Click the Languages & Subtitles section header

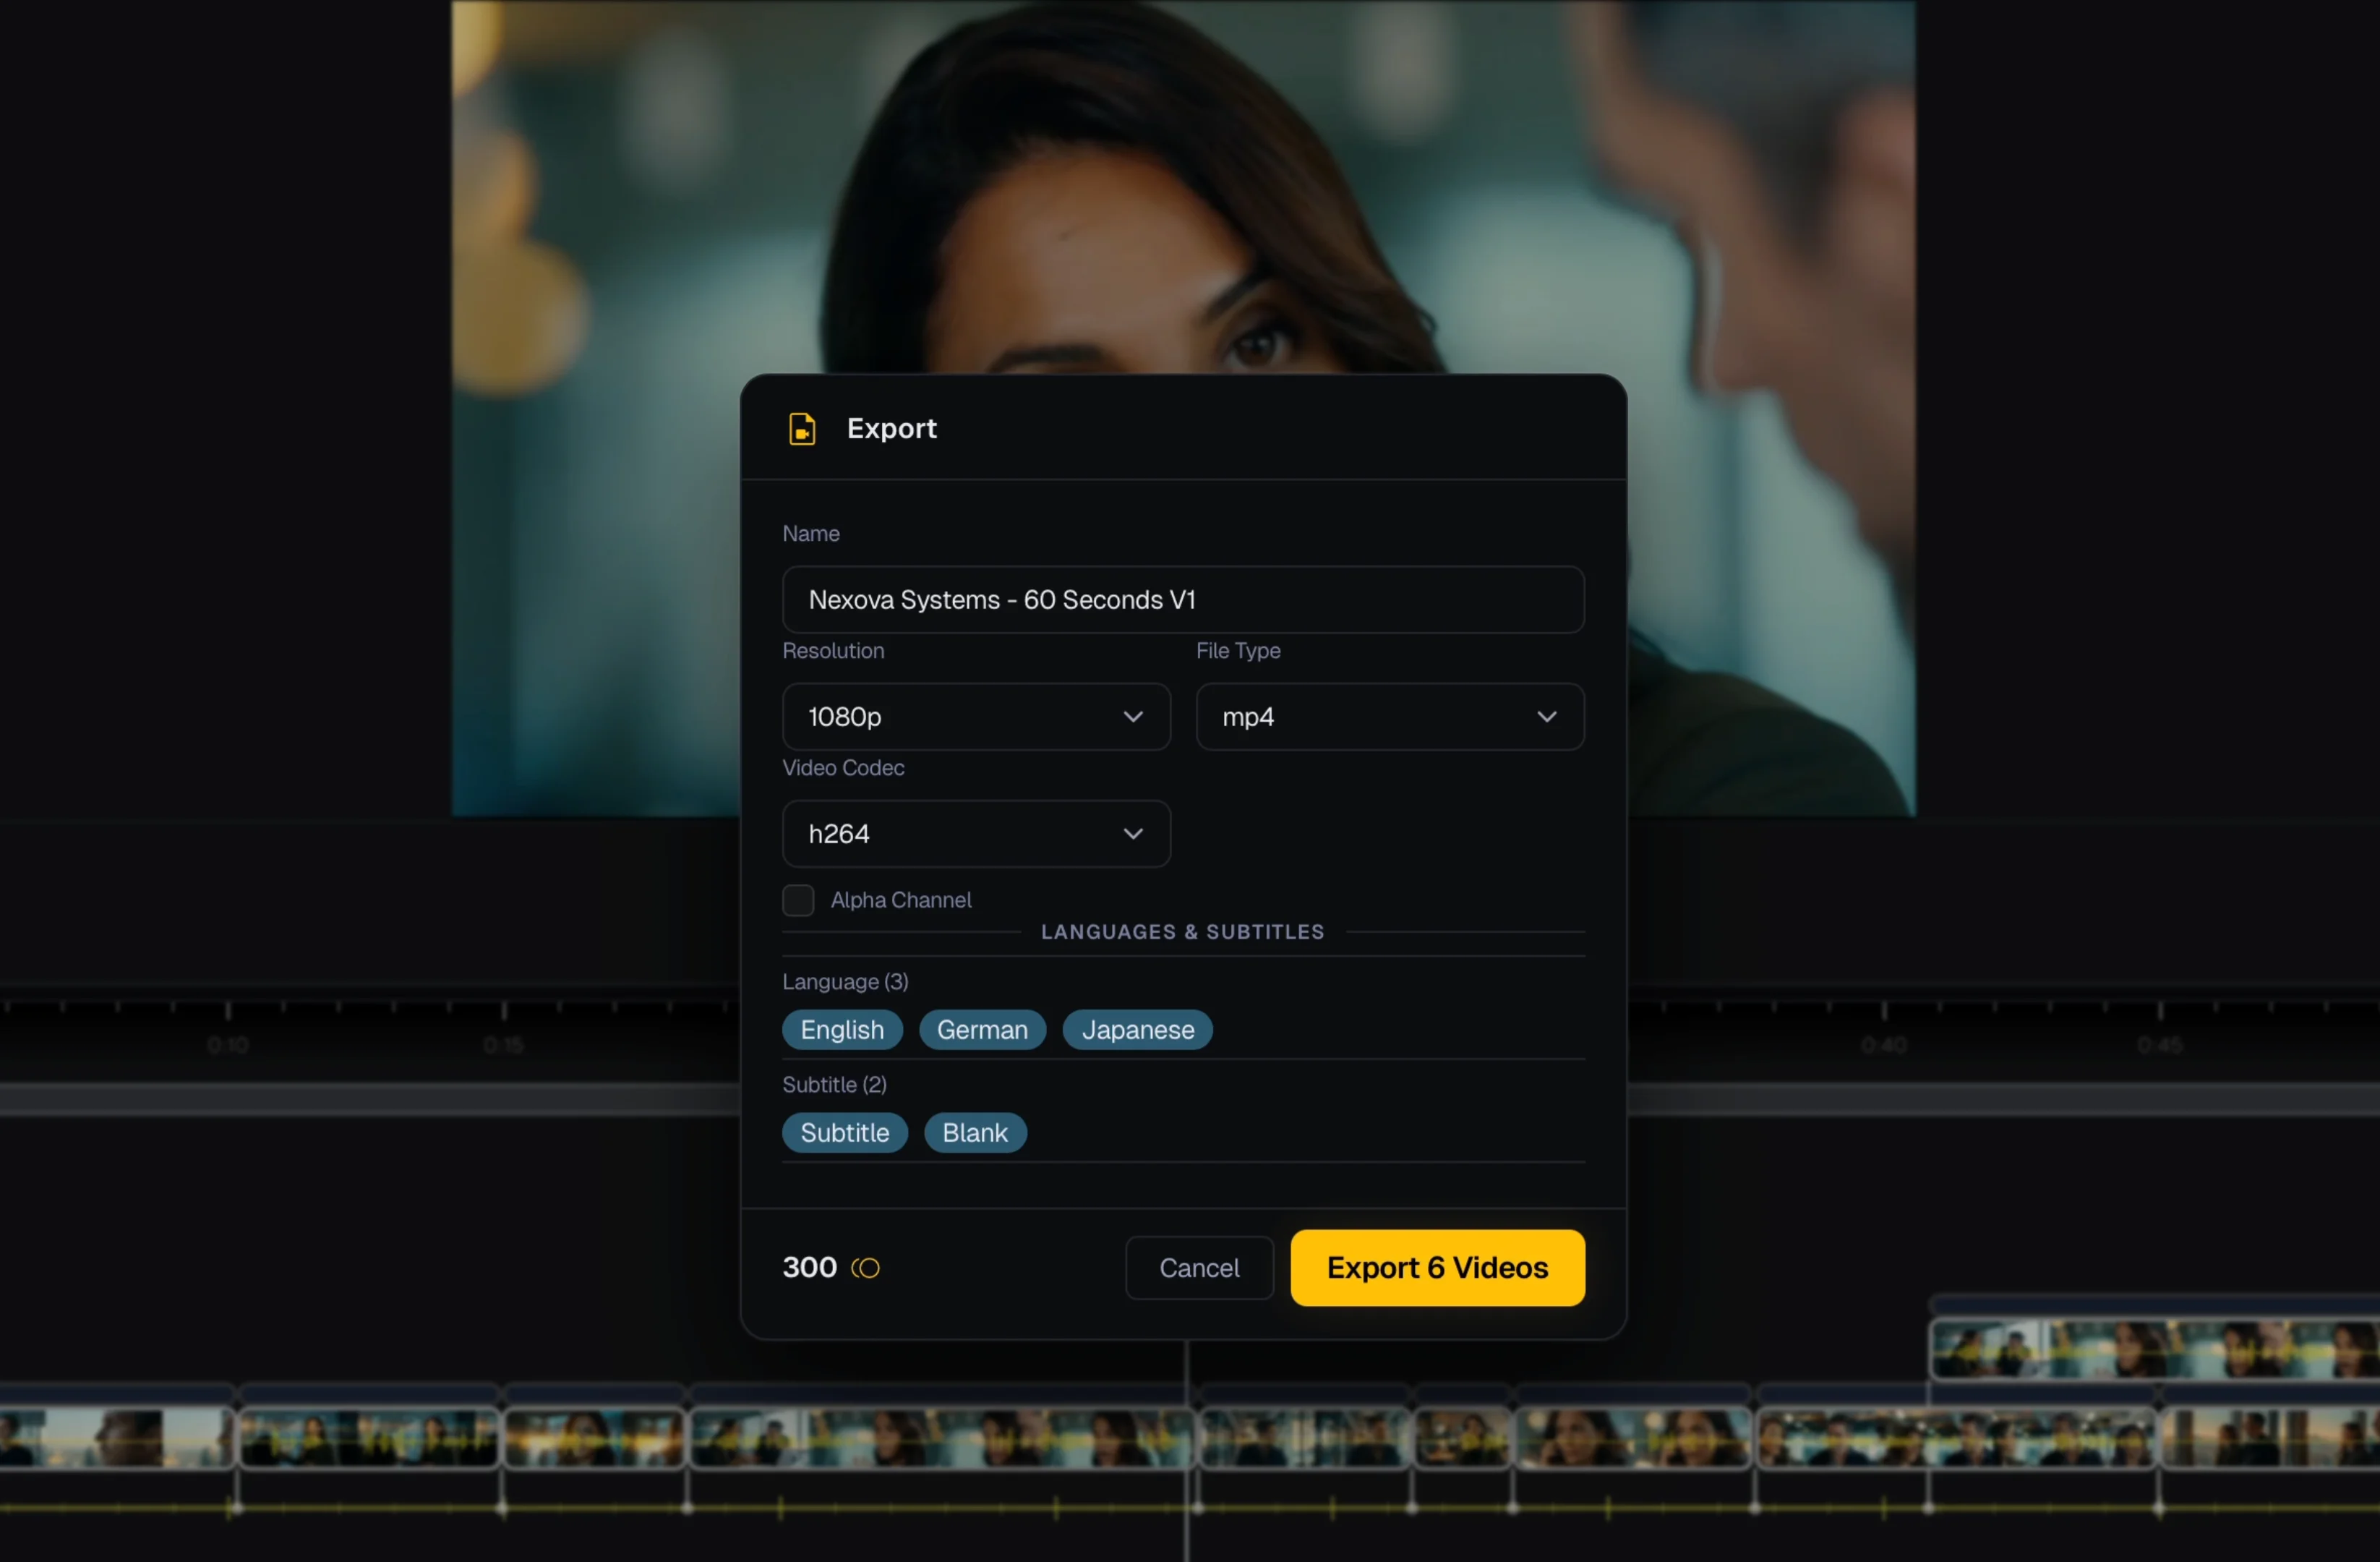[x=1183, y=931]
